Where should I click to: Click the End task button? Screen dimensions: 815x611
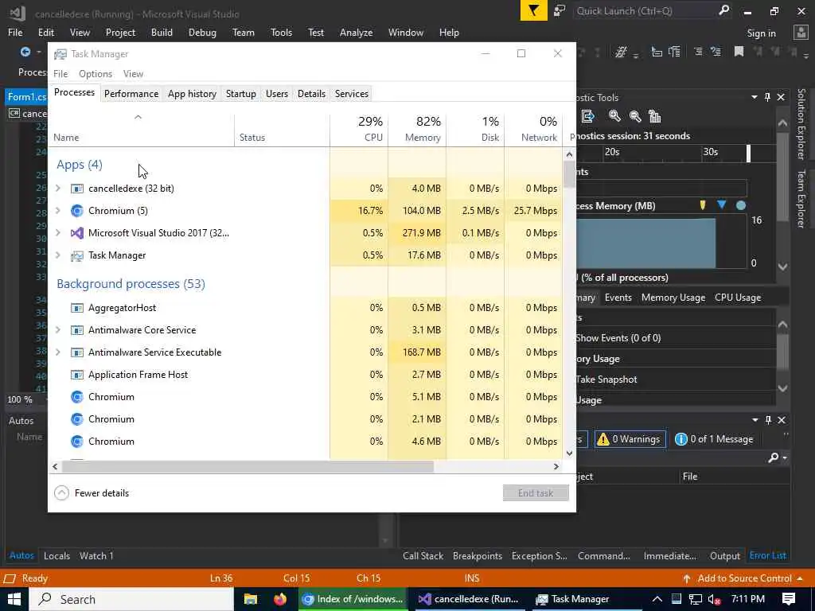536,493
